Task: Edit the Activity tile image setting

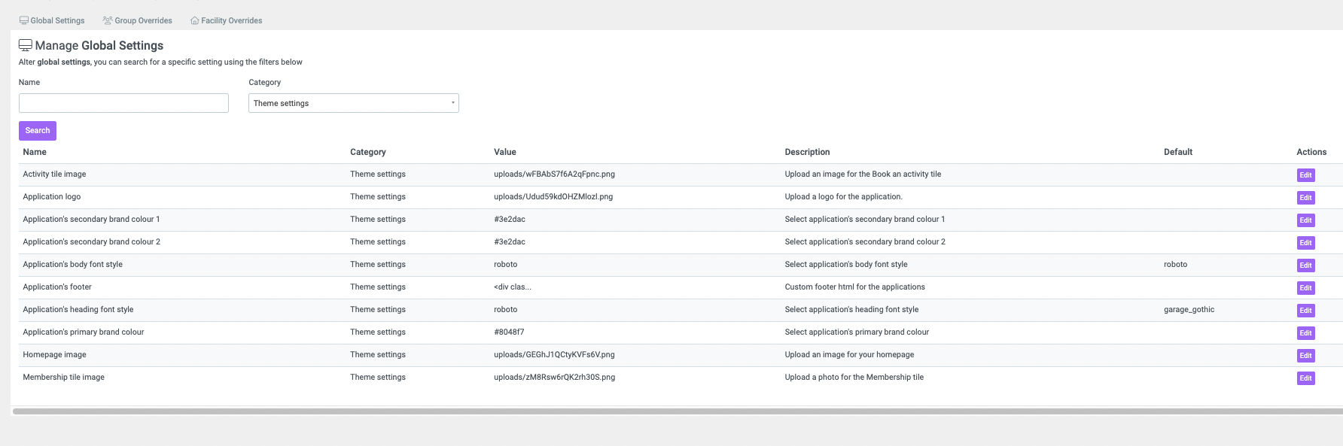Action: point(1305,175)
